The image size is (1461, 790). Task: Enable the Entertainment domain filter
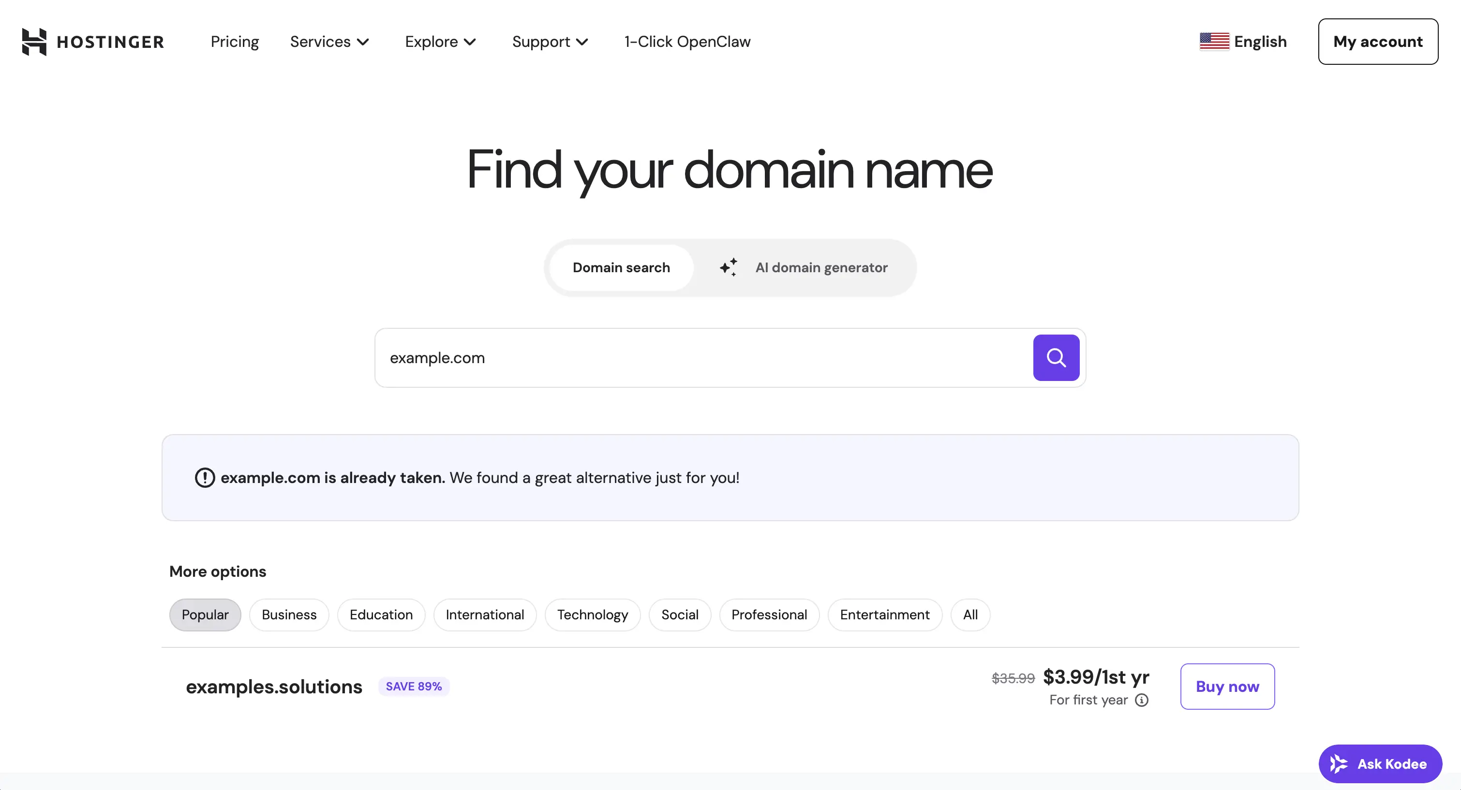point(884,614)
